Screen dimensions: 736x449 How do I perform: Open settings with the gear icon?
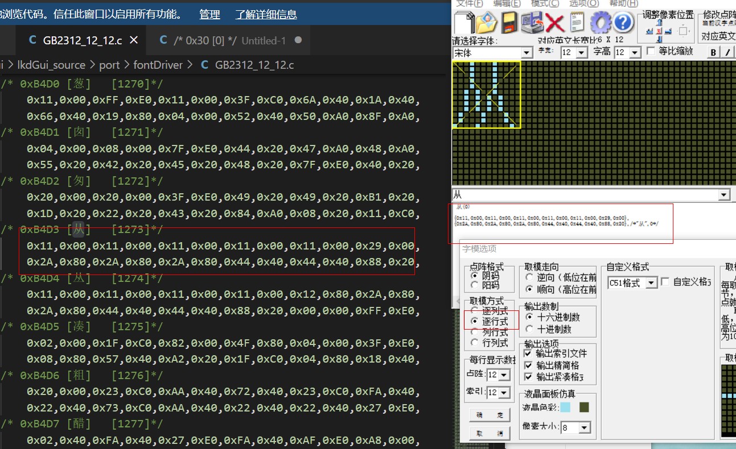(x=601, y=23)
